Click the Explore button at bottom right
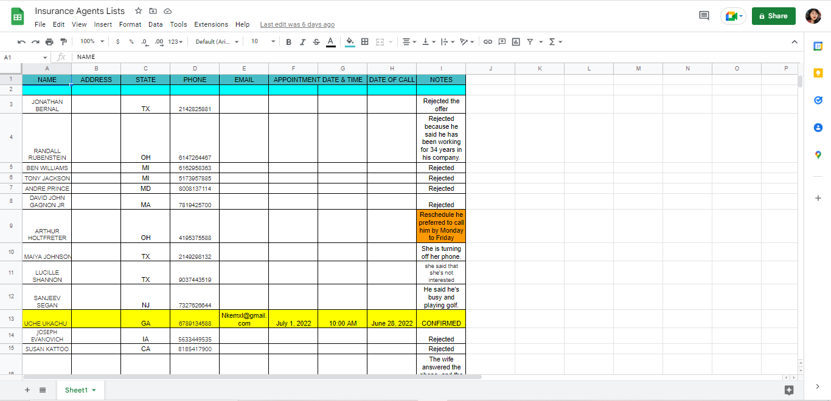 [789, 390]
